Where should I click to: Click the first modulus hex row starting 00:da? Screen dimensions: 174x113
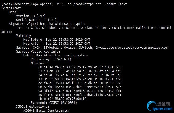(x=80, y=67)
